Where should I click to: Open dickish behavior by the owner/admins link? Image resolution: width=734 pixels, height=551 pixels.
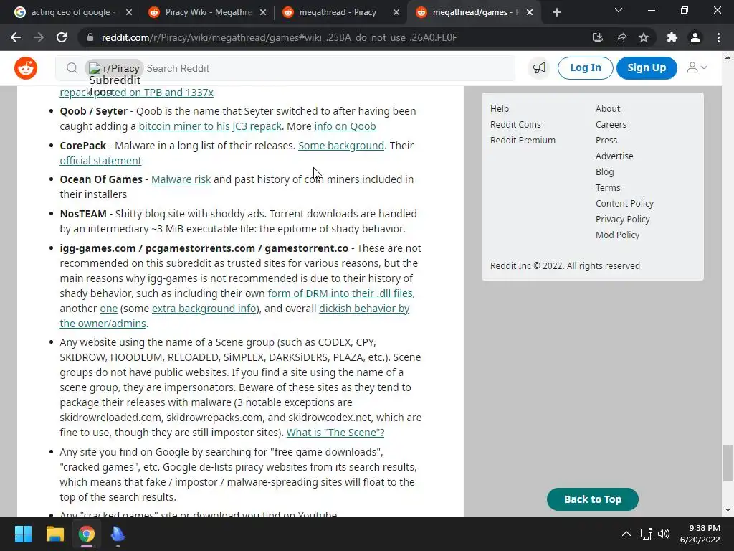364,309
